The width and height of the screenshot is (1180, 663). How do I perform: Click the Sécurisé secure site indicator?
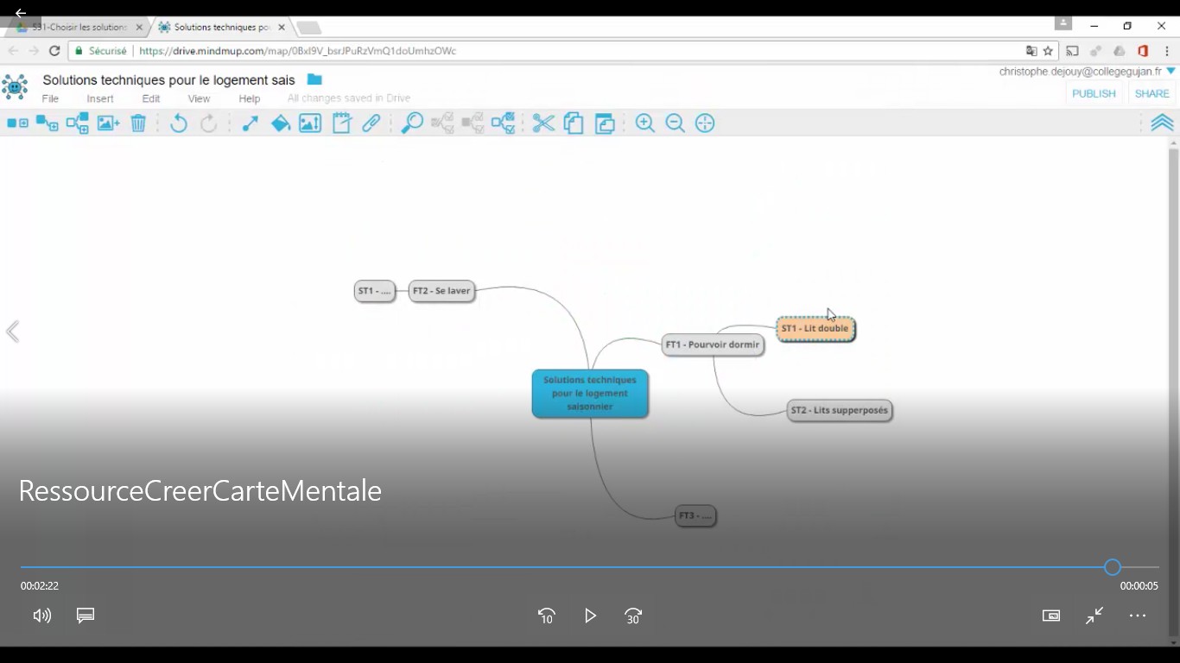100,51
